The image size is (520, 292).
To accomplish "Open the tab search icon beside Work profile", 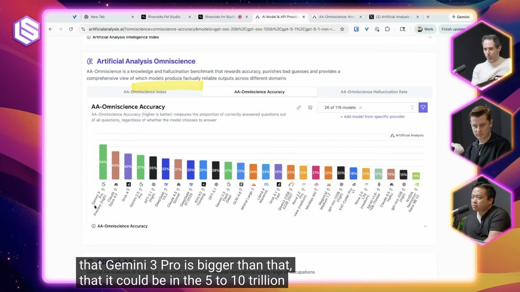I will click(x=403, y=29).
